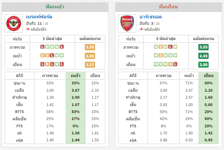Viewport: 224px width, 150px height.
Task: Click Brentford's พรีเมียร์ลีก league link
Action: pos(39,29)
